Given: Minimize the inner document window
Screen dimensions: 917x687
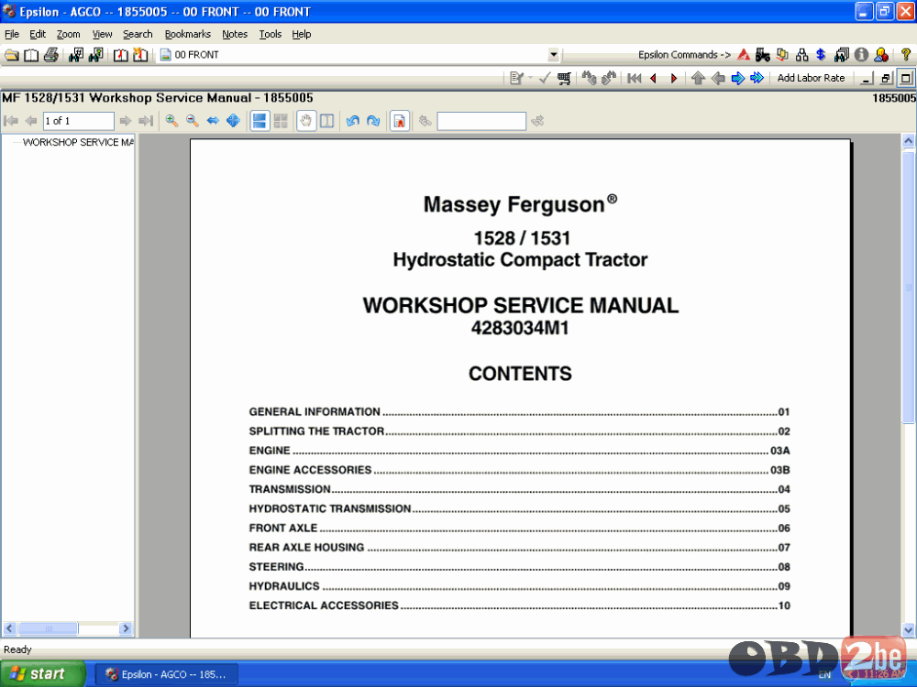Looking at the screenshot, I should (867, 78).
